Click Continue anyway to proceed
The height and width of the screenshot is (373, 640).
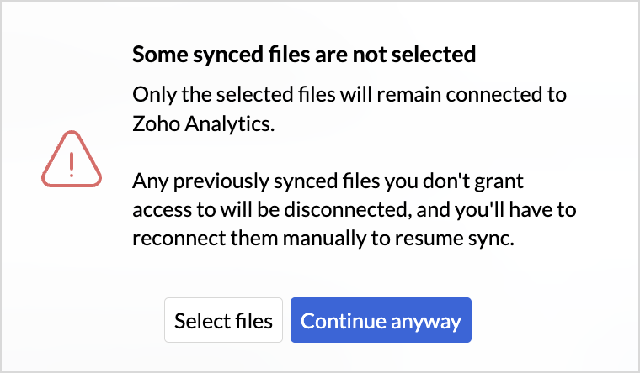pos(381,320)
